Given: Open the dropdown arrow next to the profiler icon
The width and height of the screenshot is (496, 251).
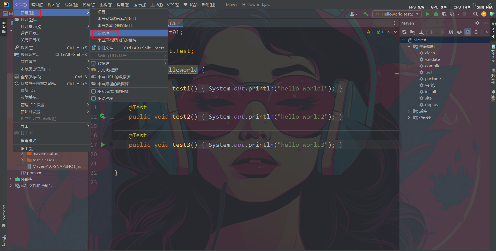Looking at the screenshot, I should point(458,14).
